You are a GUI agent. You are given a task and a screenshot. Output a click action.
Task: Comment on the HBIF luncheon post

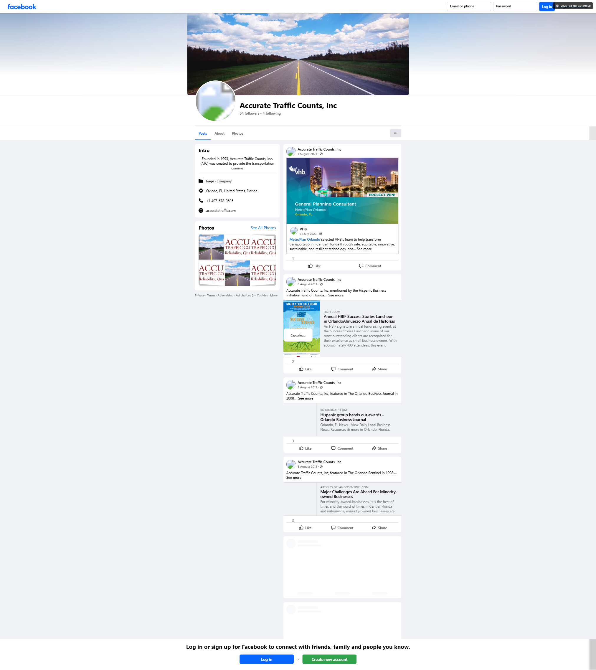pyautogui.click(x=342, y=369)
